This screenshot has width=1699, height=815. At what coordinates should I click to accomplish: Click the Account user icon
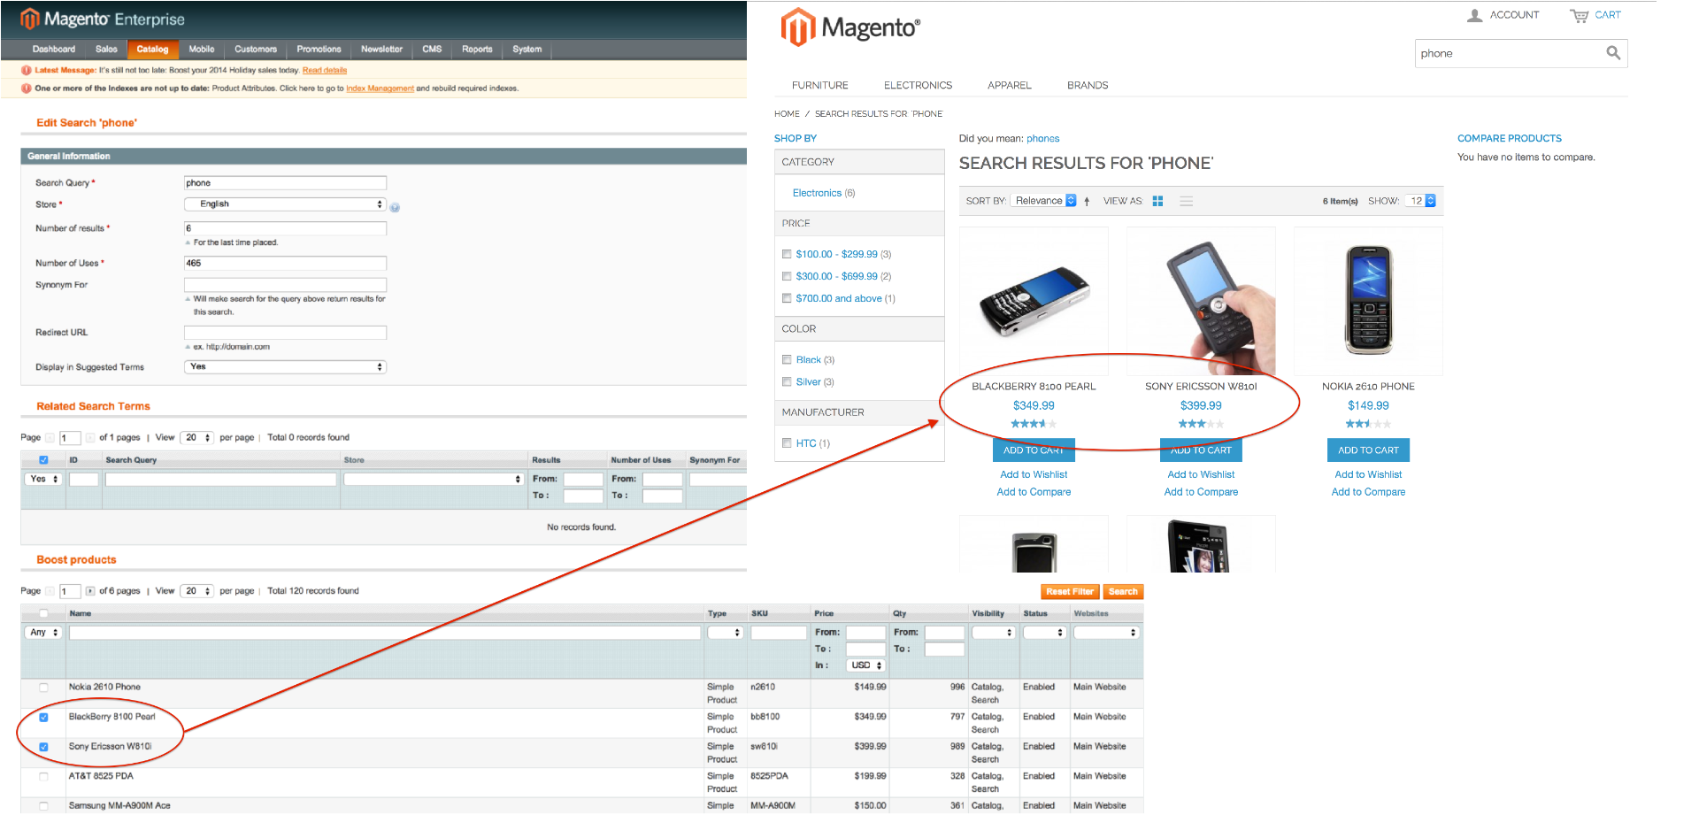click(1474, 15)
